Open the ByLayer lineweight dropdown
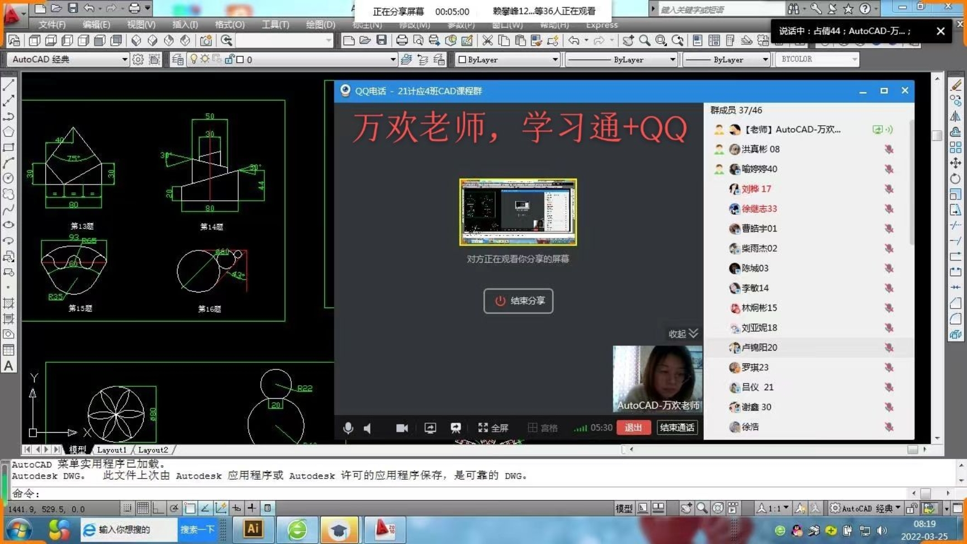 tap(727, 59)
